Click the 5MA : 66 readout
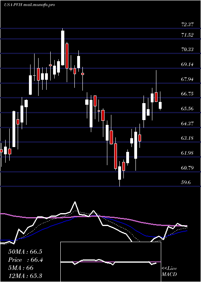 pyautogui.click(x=21, y=268)
